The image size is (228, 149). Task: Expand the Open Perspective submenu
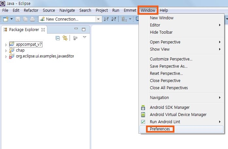[182, 42]
